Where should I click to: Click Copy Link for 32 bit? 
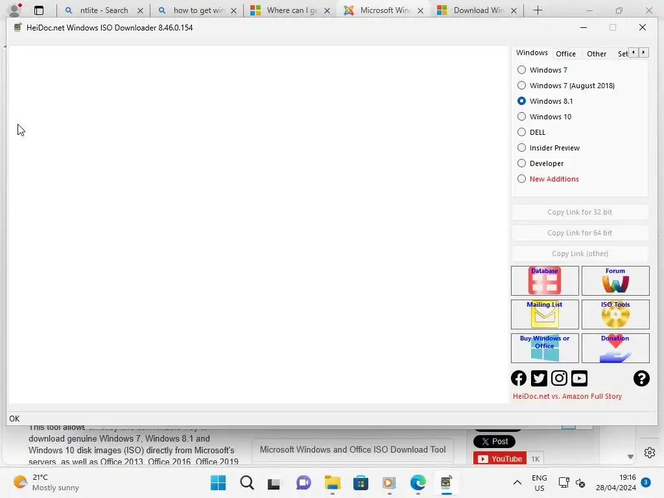(580, 212)
